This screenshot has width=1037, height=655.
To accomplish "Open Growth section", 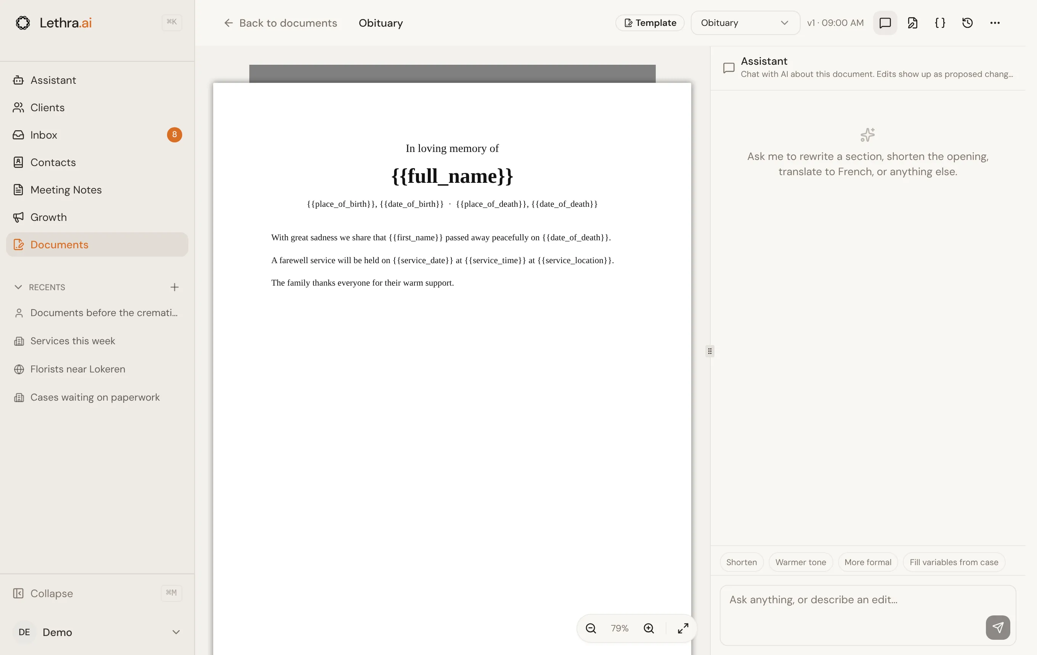I will tap(97, 217).
